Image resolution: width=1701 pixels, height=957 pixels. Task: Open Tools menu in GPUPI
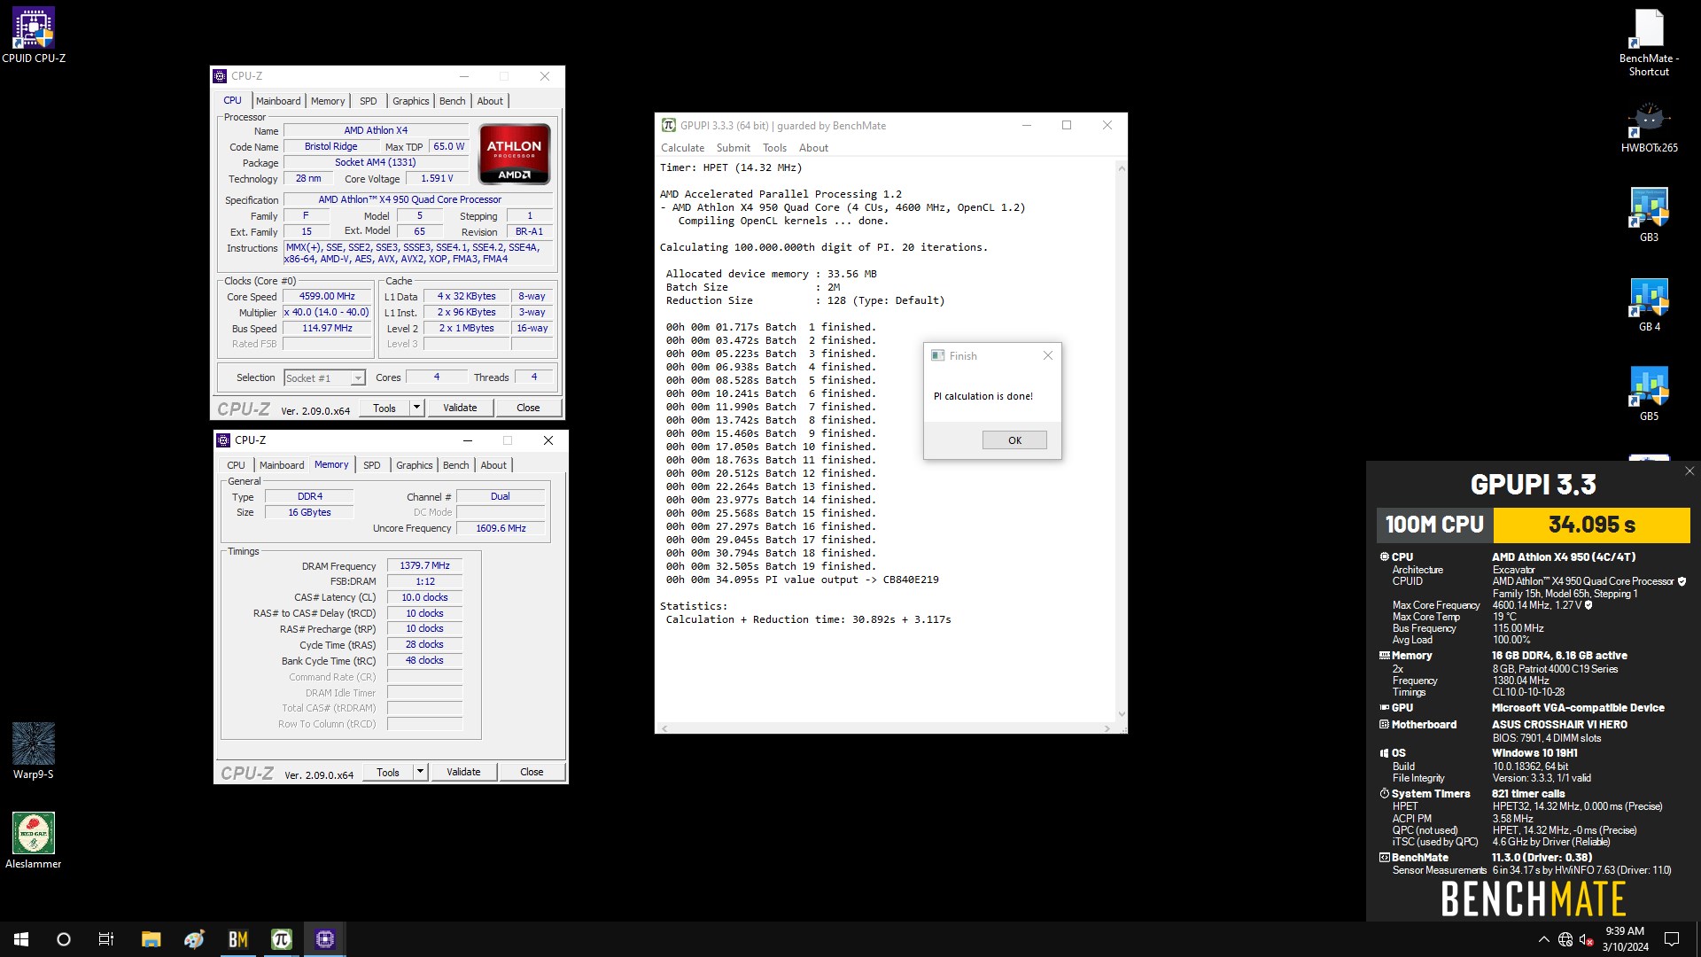pos(774,148)
